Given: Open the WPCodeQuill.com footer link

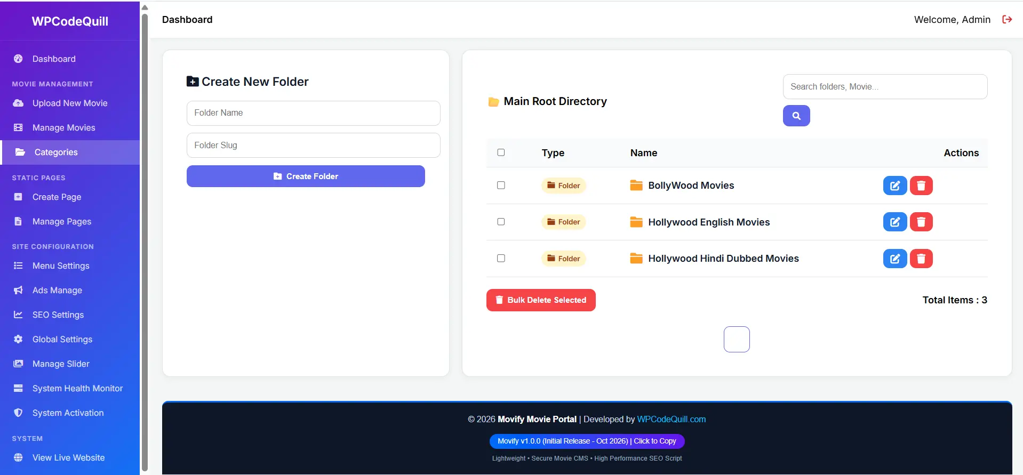Looking at the screenshot, I should tap(671, 419).
